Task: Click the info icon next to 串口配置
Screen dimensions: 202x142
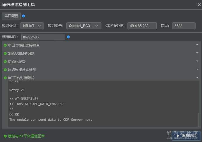Action: pos(24,16)
